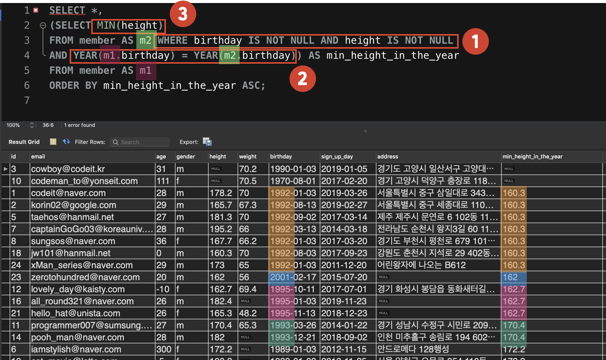Click the error marker on line 1
Image resolution: width=606 pixels, height=360 pixels.
click(x=36, y=10)
